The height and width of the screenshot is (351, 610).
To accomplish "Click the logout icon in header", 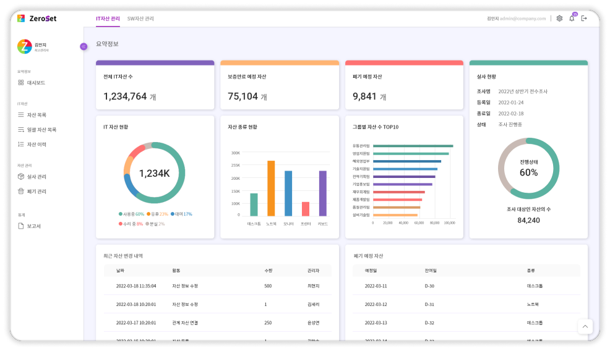I will [584, 19].
